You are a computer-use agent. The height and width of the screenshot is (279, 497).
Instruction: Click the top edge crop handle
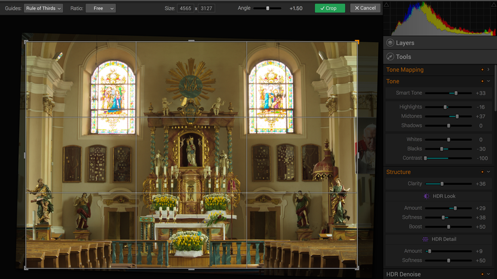click(191, 41)
